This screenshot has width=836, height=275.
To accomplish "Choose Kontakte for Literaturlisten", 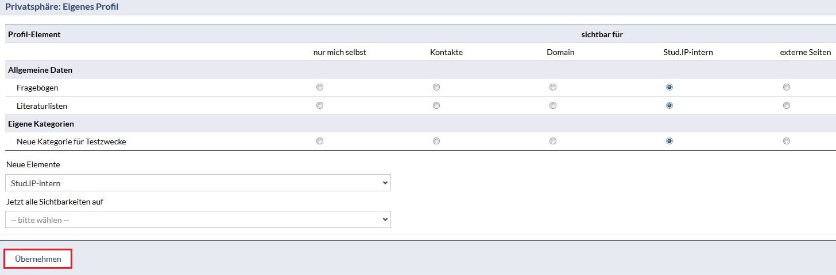I will 436,105.
